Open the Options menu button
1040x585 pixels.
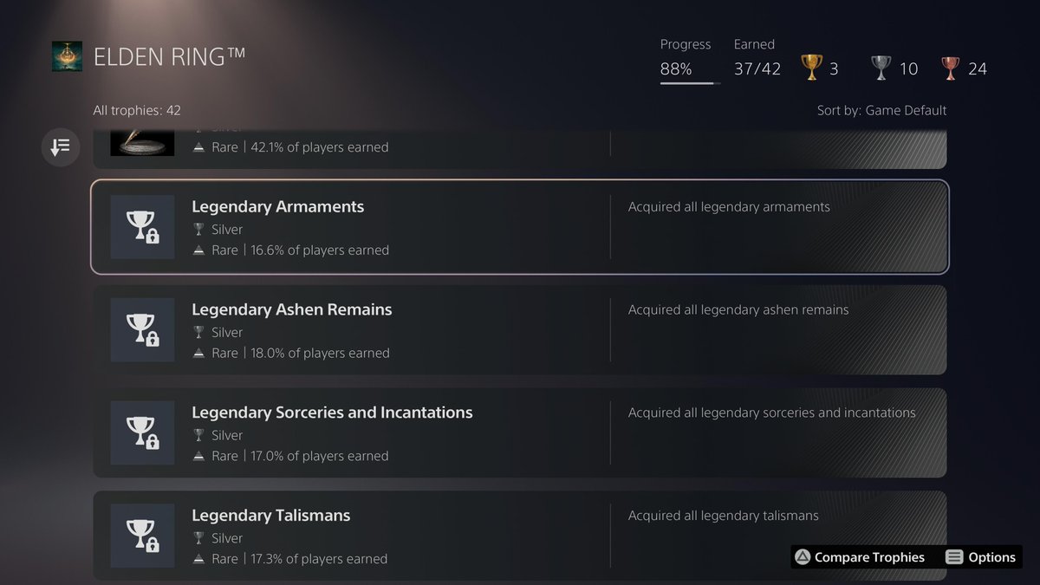(x=980, y=557)
